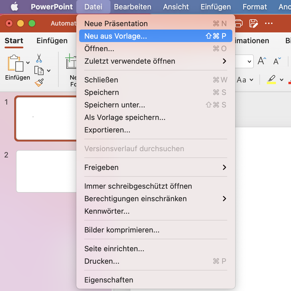The width and height of the screenshot is (291, 291).
Task: Choose Schließen from the menu
Action: pos(156,80)
